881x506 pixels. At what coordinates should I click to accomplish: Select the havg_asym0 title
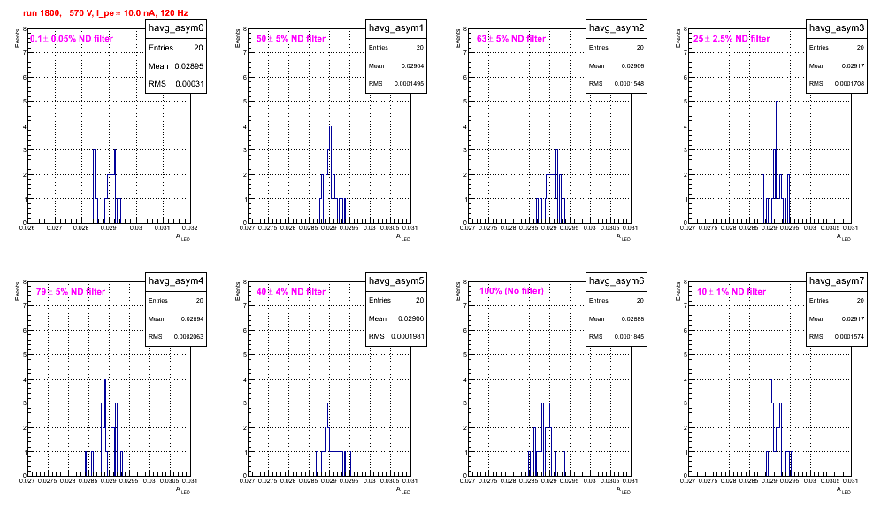point(176,28)
